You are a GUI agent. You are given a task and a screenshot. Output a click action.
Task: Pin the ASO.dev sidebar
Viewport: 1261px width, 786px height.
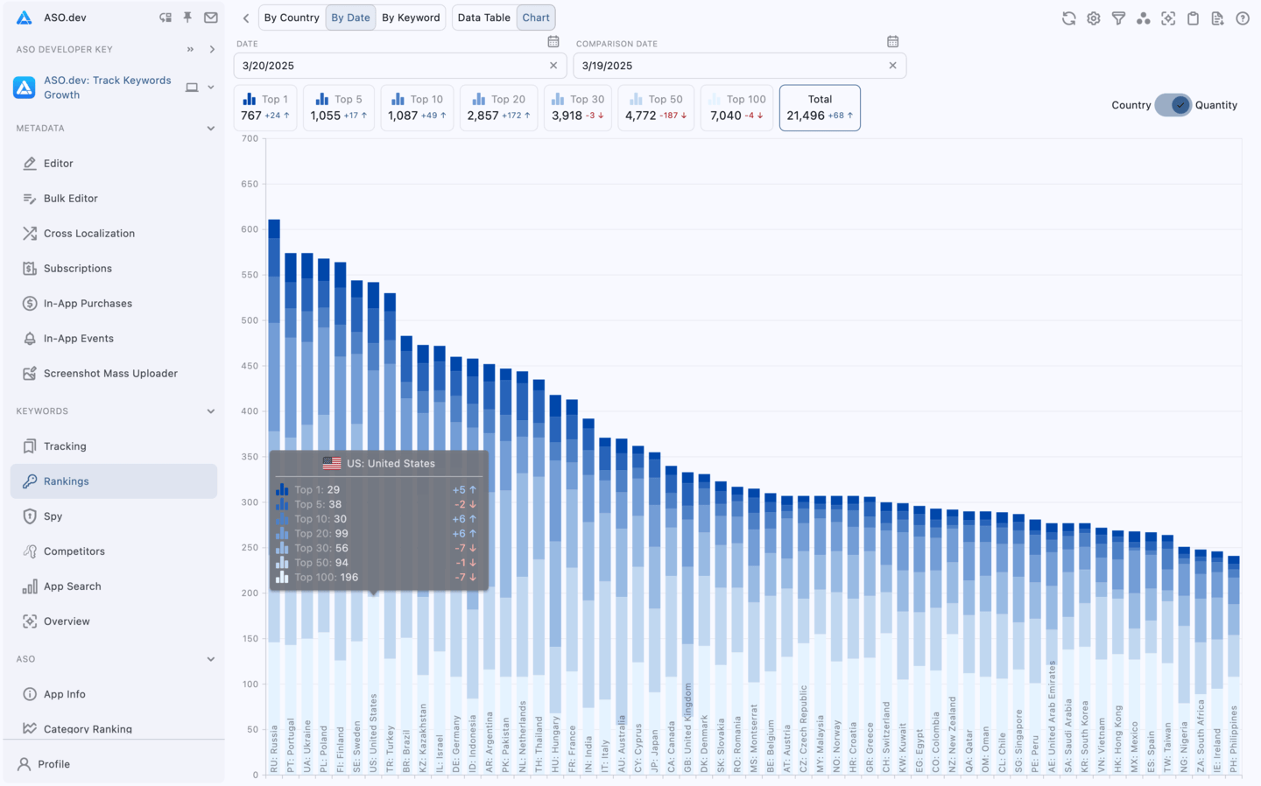[189, 17]
